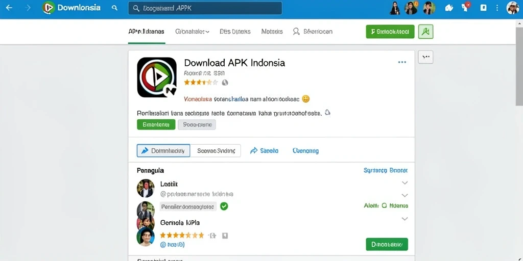Open the 'BBs Dineks' tab
This screenshot has width=523, height=261.
235,32
